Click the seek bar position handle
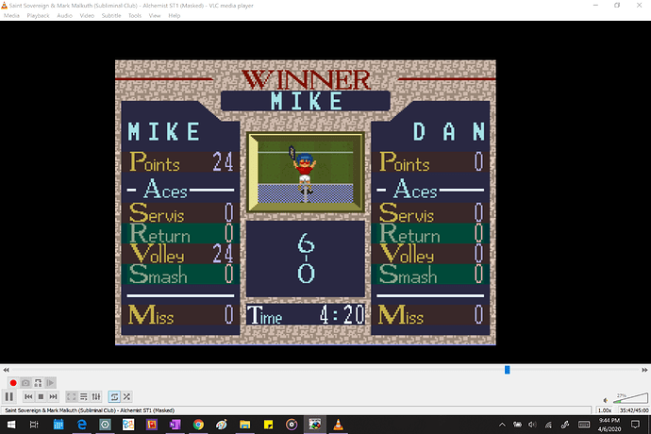Image resolution: width=651 pixels, height=434 pixels. click(x=507, y=370)
